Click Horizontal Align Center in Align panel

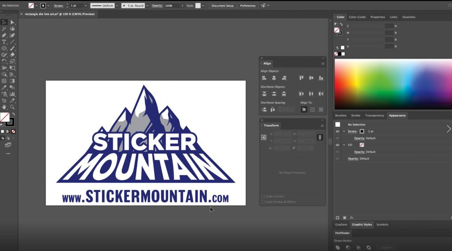coord(274,78)
